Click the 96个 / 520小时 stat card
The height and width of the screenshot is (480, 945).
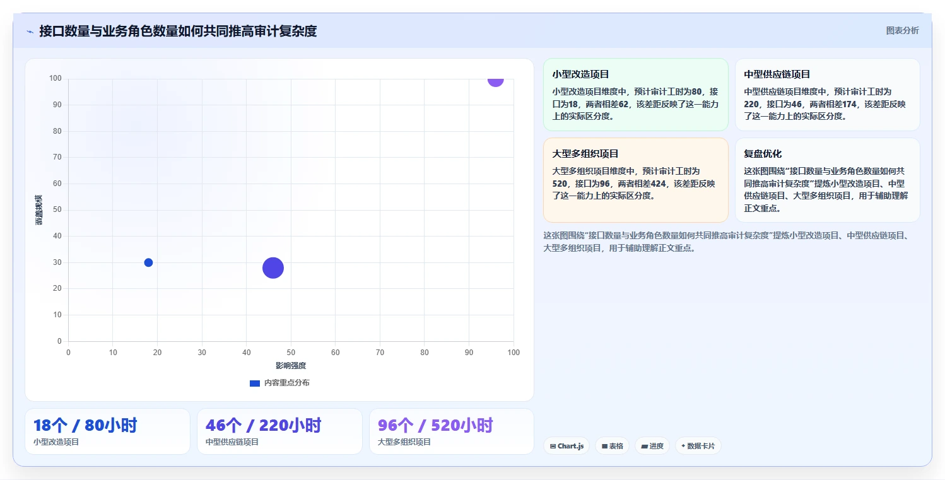(x=452, y=431)
